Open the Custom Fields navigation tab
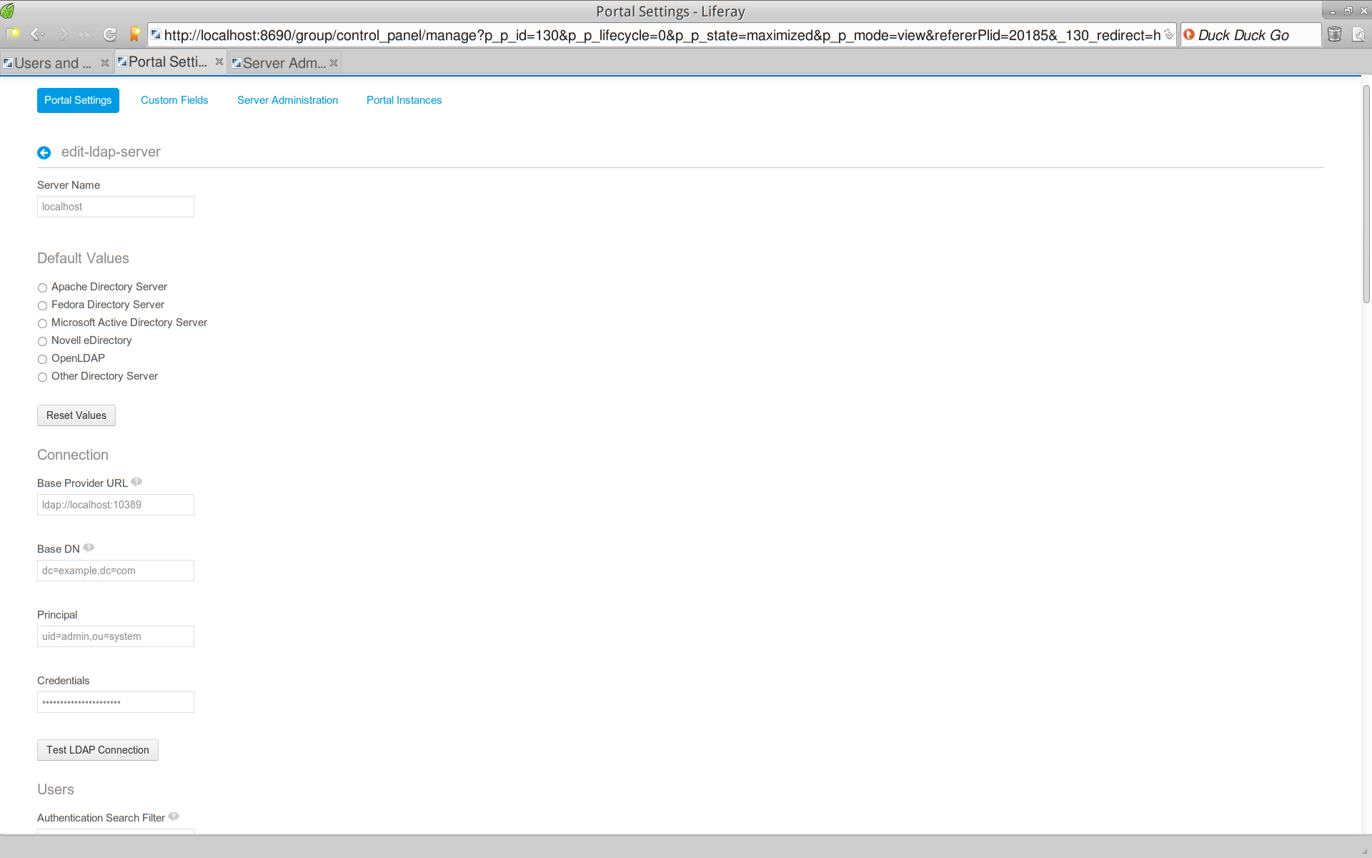 point(174,100)
